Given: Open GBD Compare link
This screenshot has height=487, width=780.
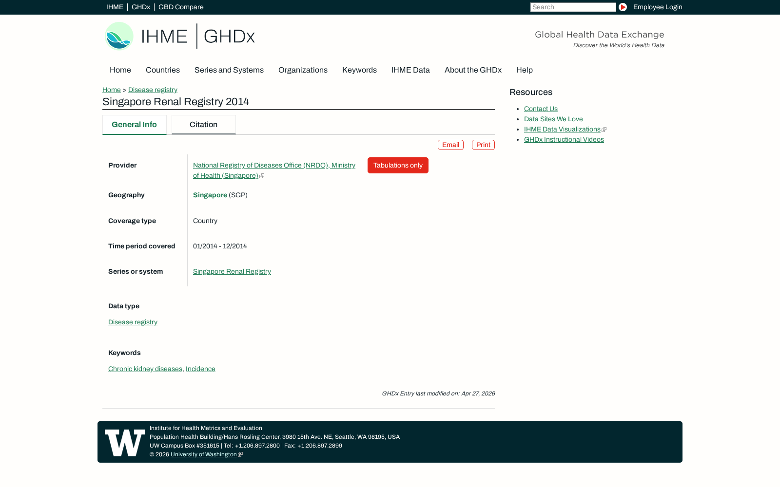Looking at the screenshot, I should coord(181,7).
